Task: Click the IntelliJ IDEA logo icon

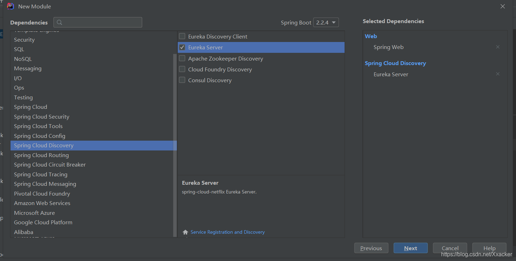Action: point(10,6)
